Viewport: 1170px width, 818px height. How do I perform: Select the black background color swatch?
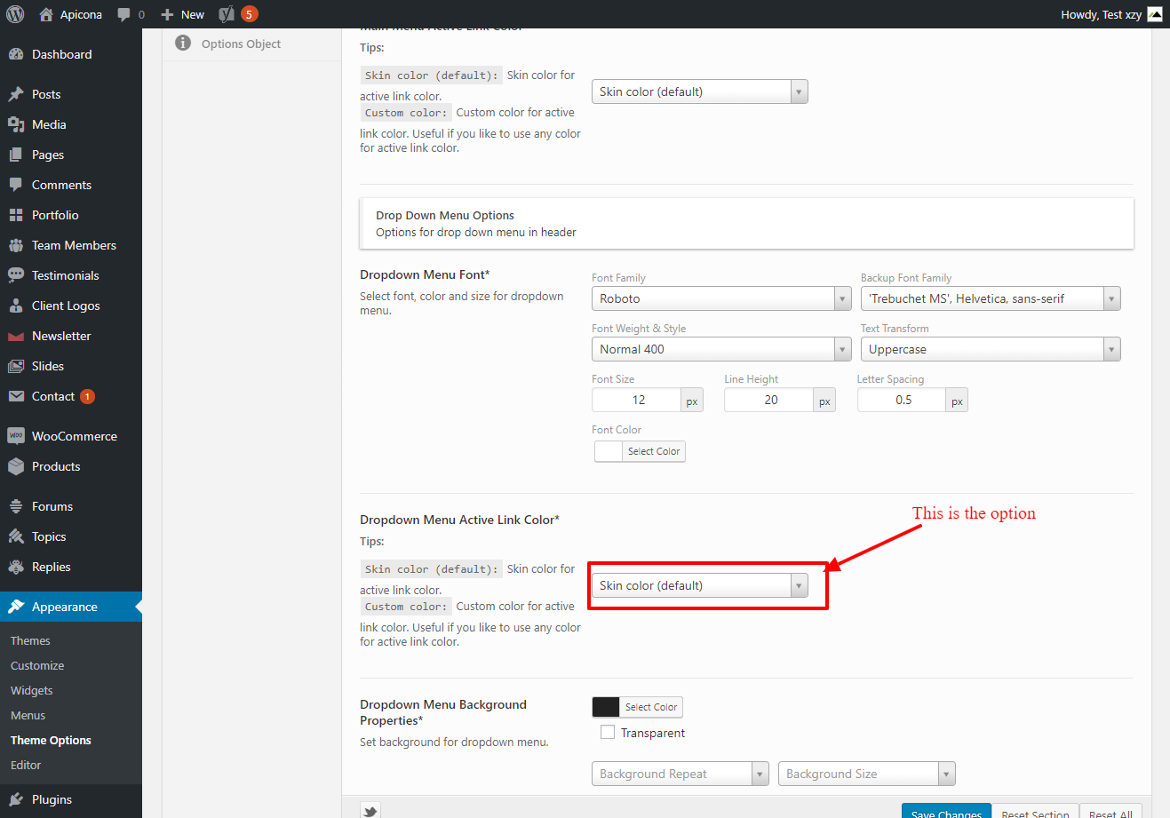coord(606,707)
